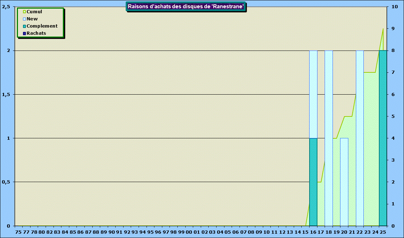404x238 pixels.
Task: Click the right axis value '5'
Action: [x=393, y=116]
